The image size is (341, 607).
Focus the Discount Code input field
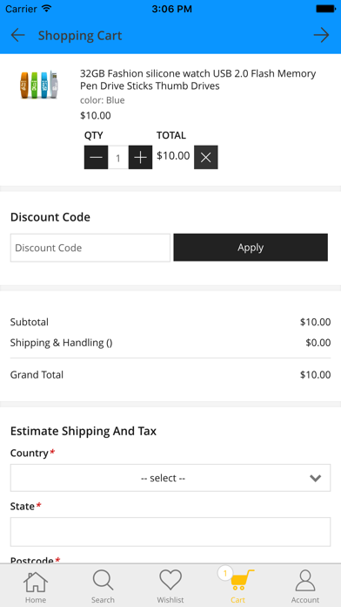click(90, 248)
